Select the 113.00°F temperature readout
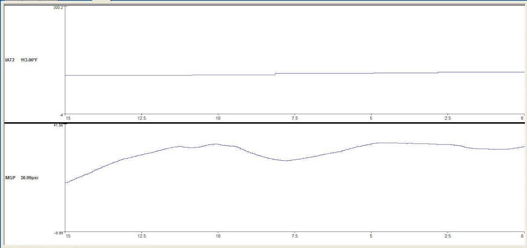527x248 pixels. point(29,60)
